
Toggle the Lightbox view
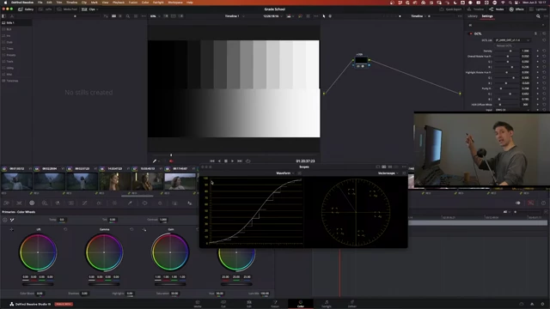pos(538,9)
